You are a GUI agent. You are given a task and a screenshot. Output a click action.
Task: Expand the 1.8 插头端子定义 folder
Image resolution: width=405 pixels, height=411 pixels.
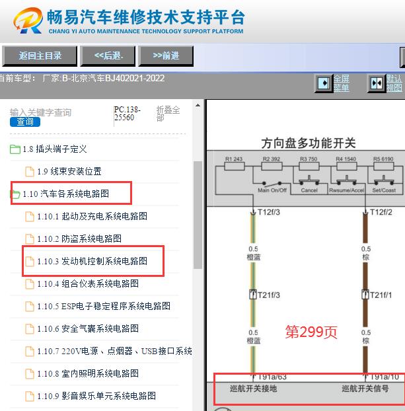55,149
